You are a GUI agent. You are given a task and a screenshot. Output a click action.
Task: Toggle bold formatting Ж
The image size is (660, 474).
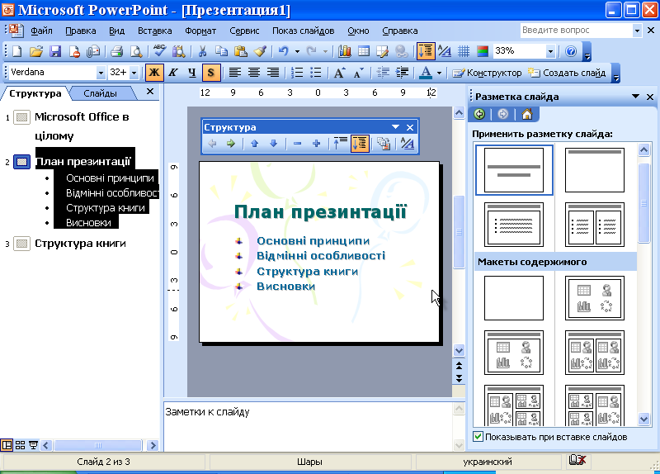coord(154,73)
